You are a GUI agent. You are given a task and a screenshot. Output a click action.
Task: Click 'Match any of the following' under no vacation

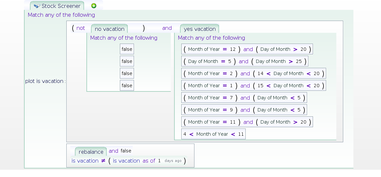pos(124,38)
